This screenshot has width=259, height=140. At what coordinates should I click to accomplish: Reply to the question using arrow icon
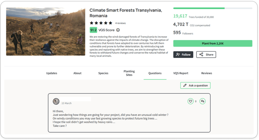coord(203,101)
